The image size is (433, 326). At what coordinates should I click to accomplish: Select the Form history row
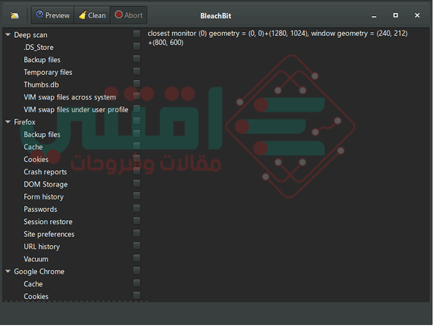44,197
